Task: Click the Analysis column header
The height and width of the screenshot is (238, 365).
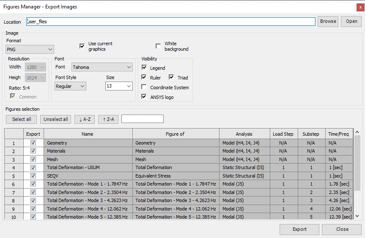Action: 244,134
